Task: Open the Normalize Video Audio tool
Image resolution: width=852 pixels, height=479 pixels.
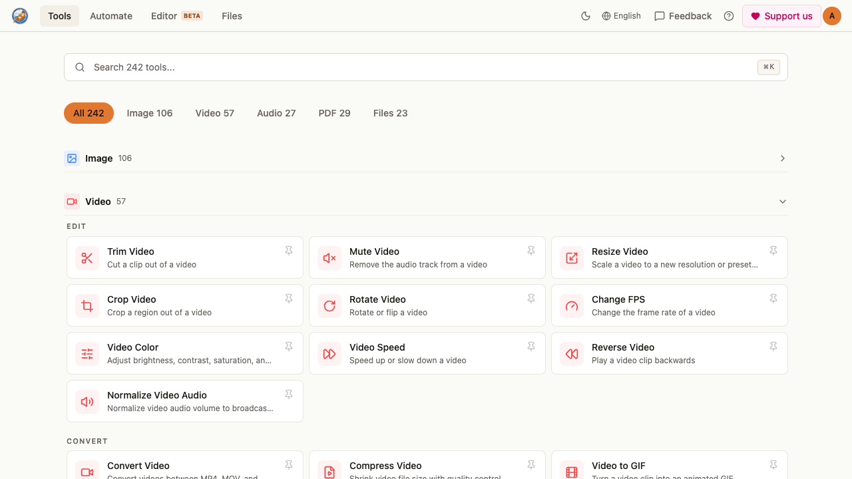Action: click(x=185, y=401)
